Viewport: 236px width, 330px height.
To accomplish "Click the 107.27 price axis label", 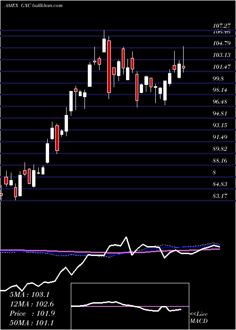I will pos(221,26).
